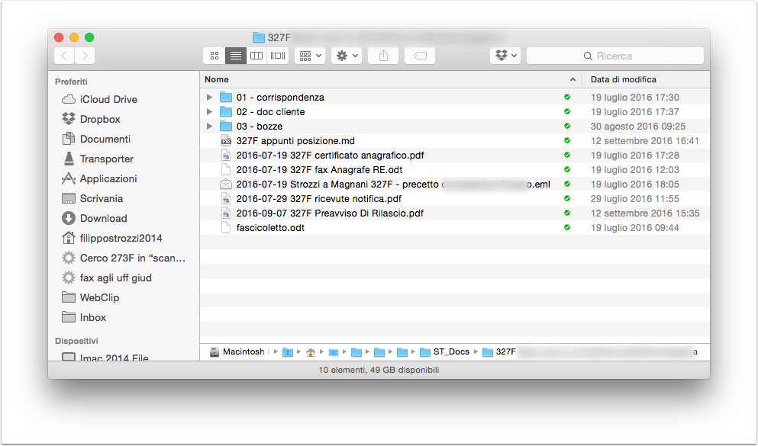This screenshot has height=446, width=758.
Task: Open Inbox folder in sidebar
Action: (x=84, y=317)
